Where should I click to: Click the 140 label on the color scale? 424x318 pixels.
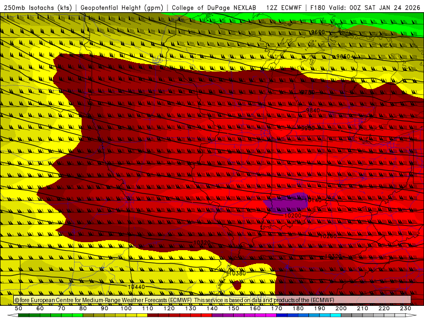(x=212, y=308)
